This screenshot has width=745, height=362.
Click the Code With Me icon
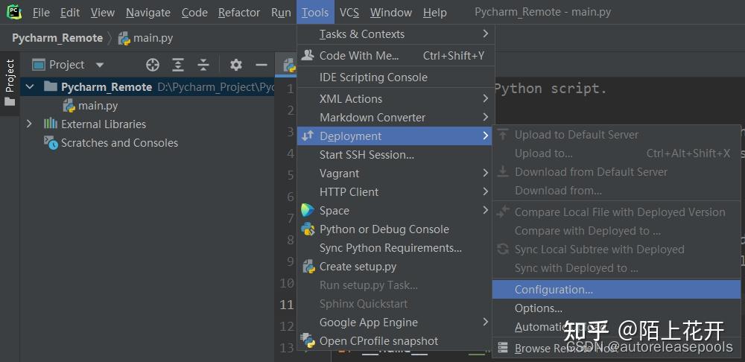coord(308,55)
